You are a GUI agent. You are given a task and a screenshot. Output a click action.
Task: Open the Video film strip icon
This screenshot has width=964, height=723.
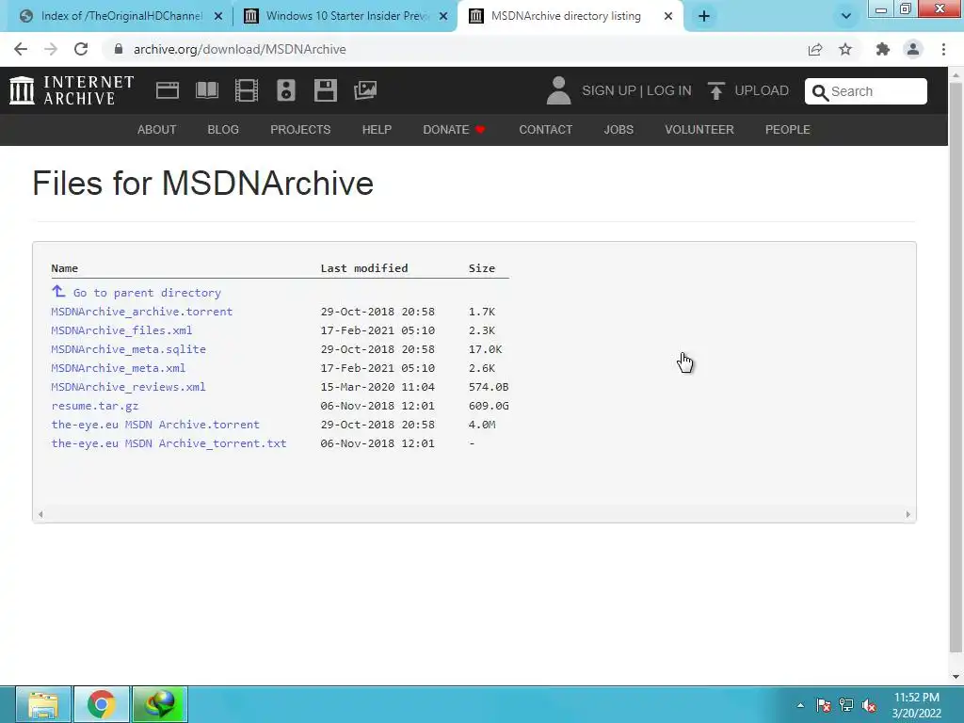pos(246,90)
